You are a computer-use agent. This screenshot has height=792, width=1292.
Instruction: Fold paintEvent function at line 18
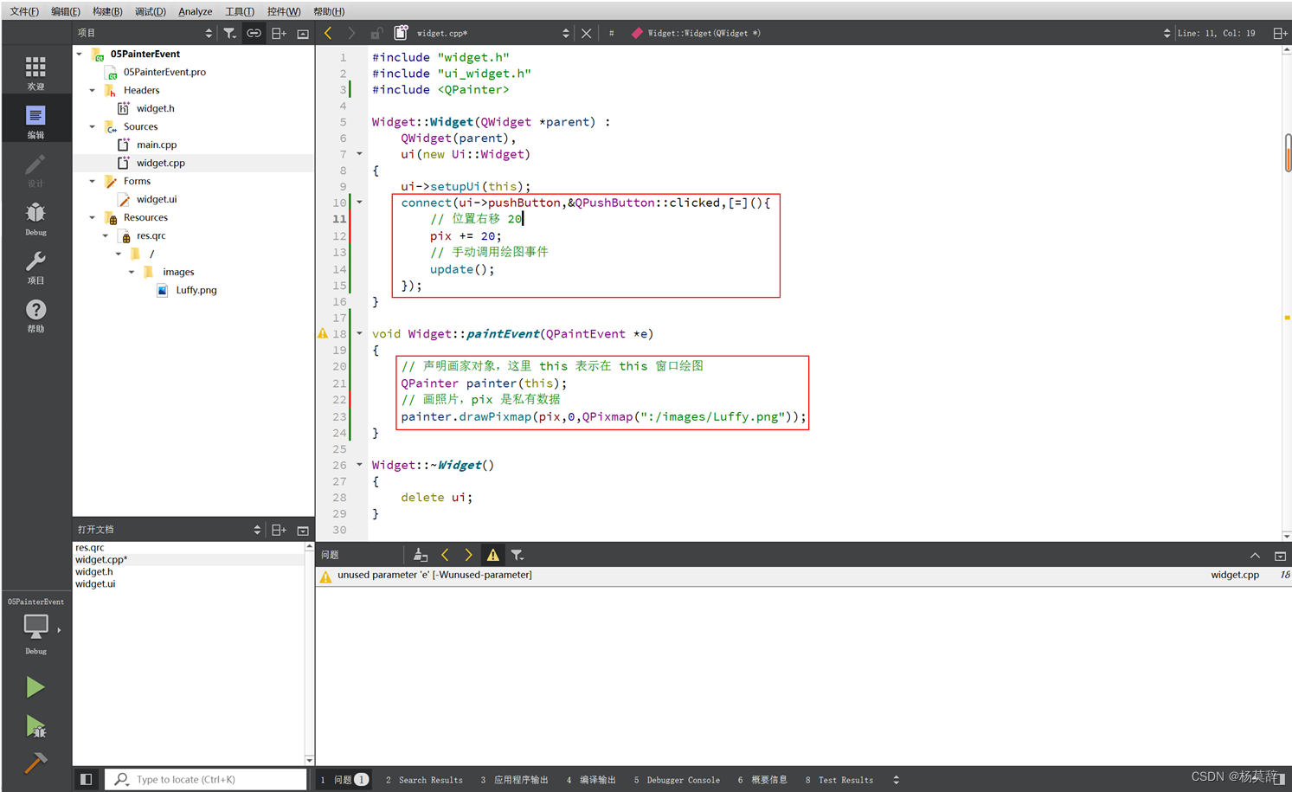tap(360, 333)
